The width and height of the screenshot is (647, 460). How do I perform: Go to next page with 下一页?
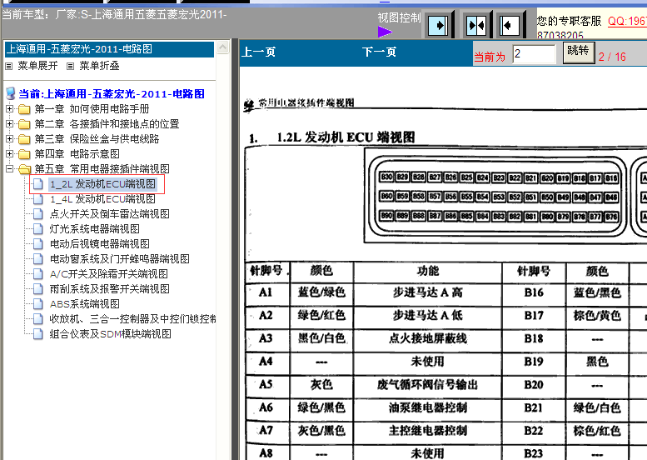(379, 52)
